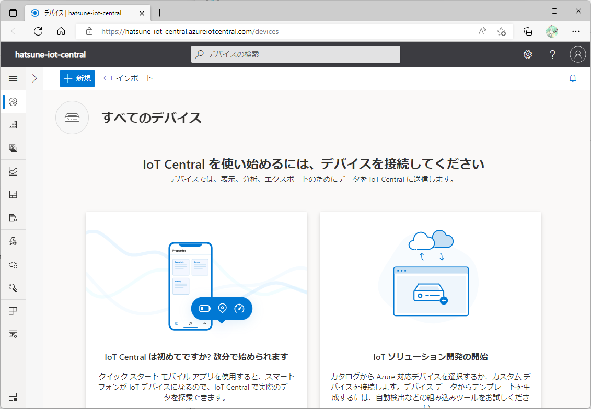Open Data explorer line chart icon

13,171
